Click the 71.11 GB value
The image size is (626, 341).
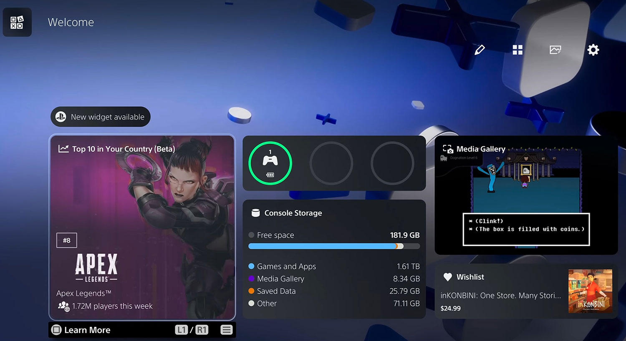click(x=406, y=303)
